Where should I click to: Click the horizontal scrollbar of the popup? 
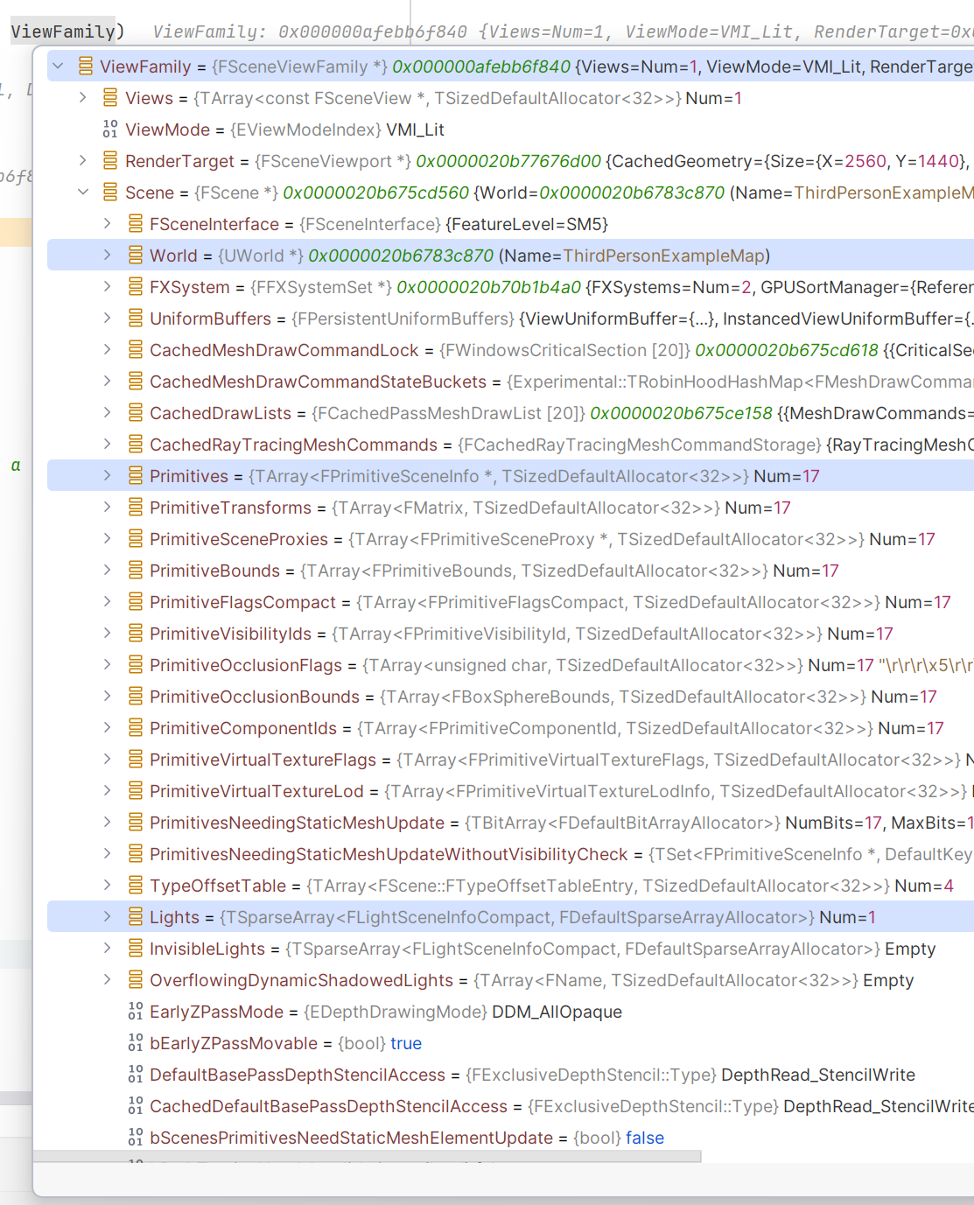(x=368, y=1157)
